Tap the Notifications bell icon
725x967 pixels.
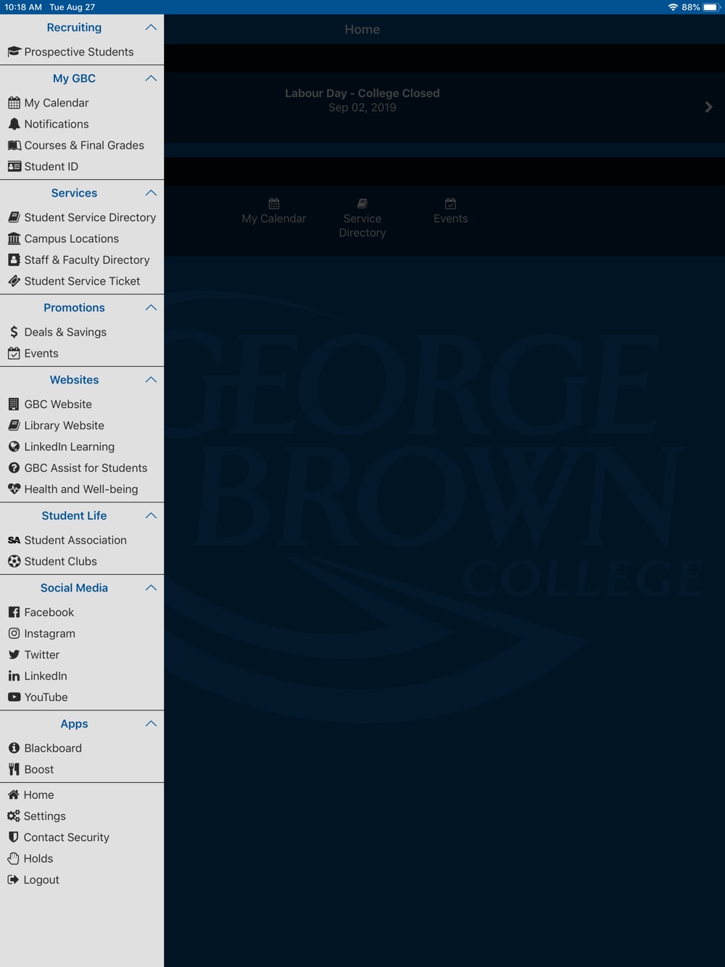pyautogui.click(x=14, y=124)
